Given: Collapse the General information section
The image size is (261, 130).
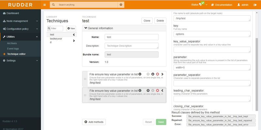Looking at the screenshot, I should click(x=124, y=28).
